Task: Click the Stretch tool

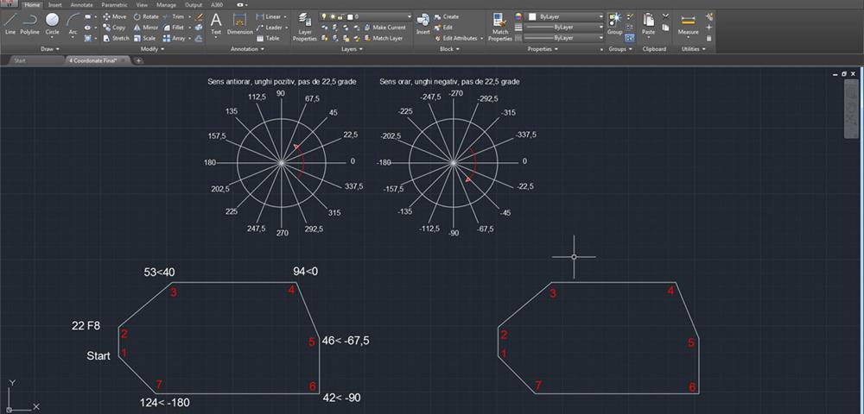Action: click(117, 39)
